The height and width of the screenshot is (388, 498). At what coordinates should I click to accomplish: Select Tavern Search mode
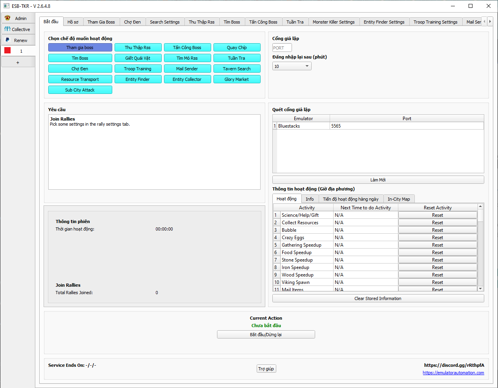[x=237, y=69]
